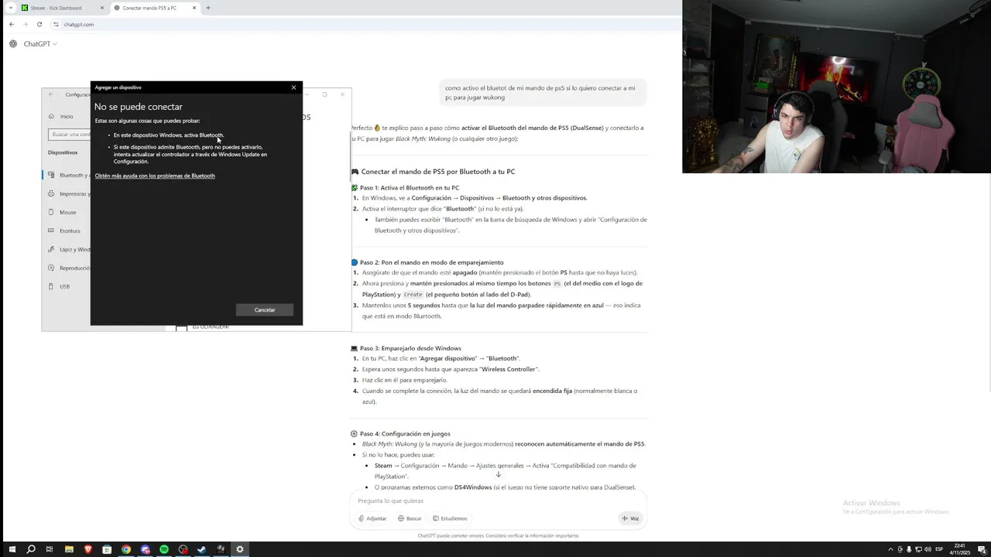Show hidden system tray icons
991x557 pixels.
pos(890,549)
